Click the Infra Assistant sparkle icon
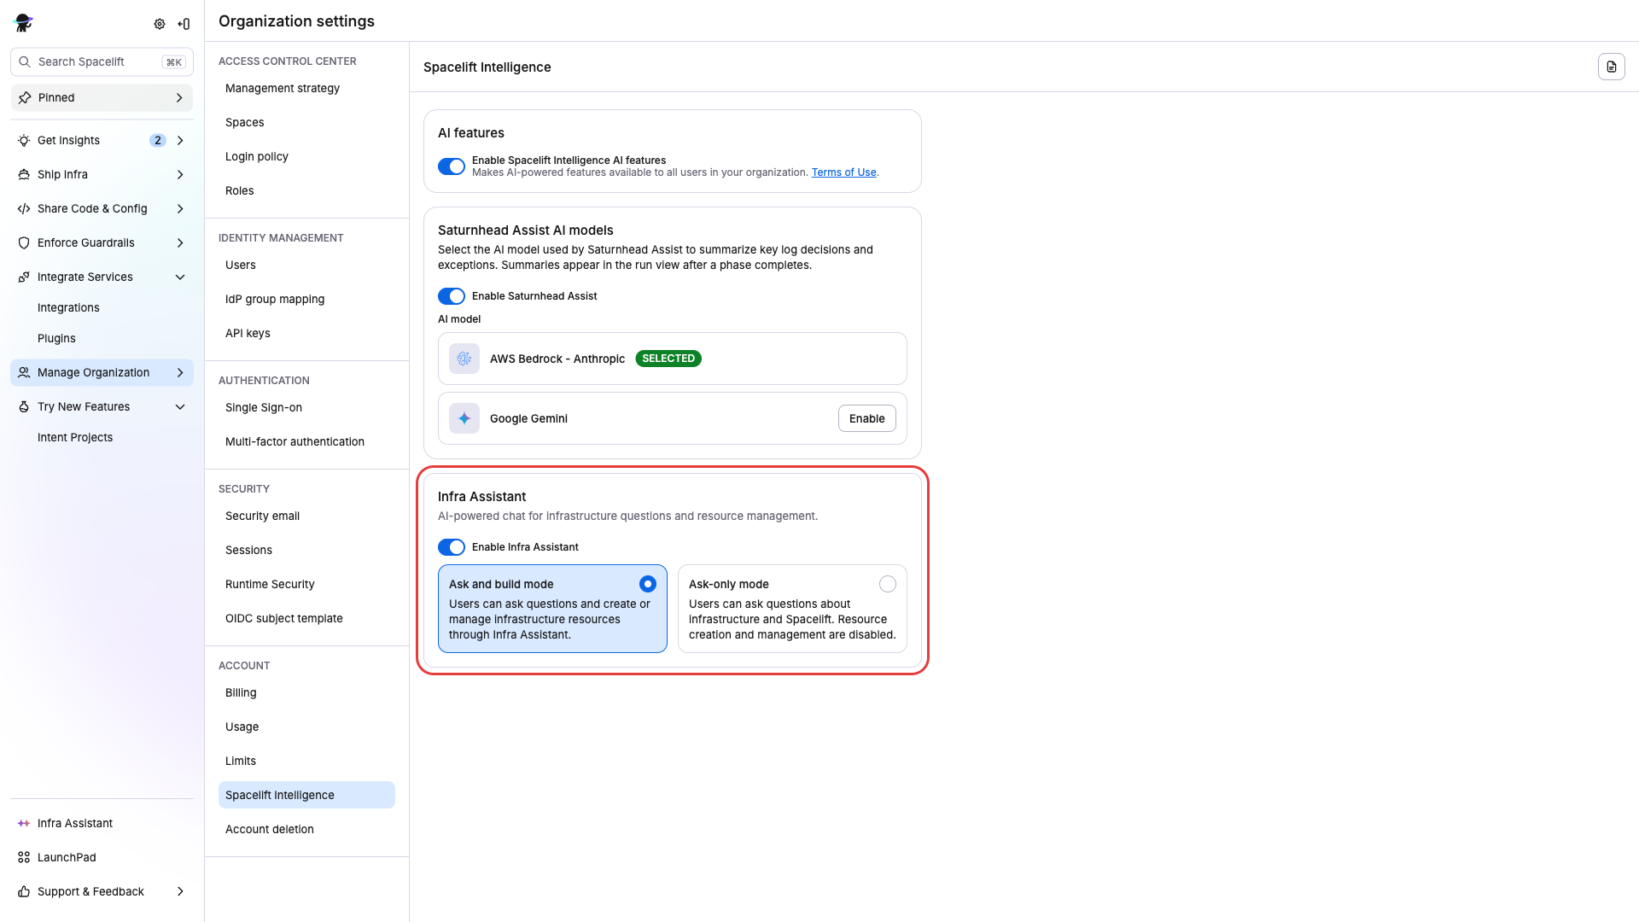This screenshot has height=922, width=1639. [x=22, y=823]
